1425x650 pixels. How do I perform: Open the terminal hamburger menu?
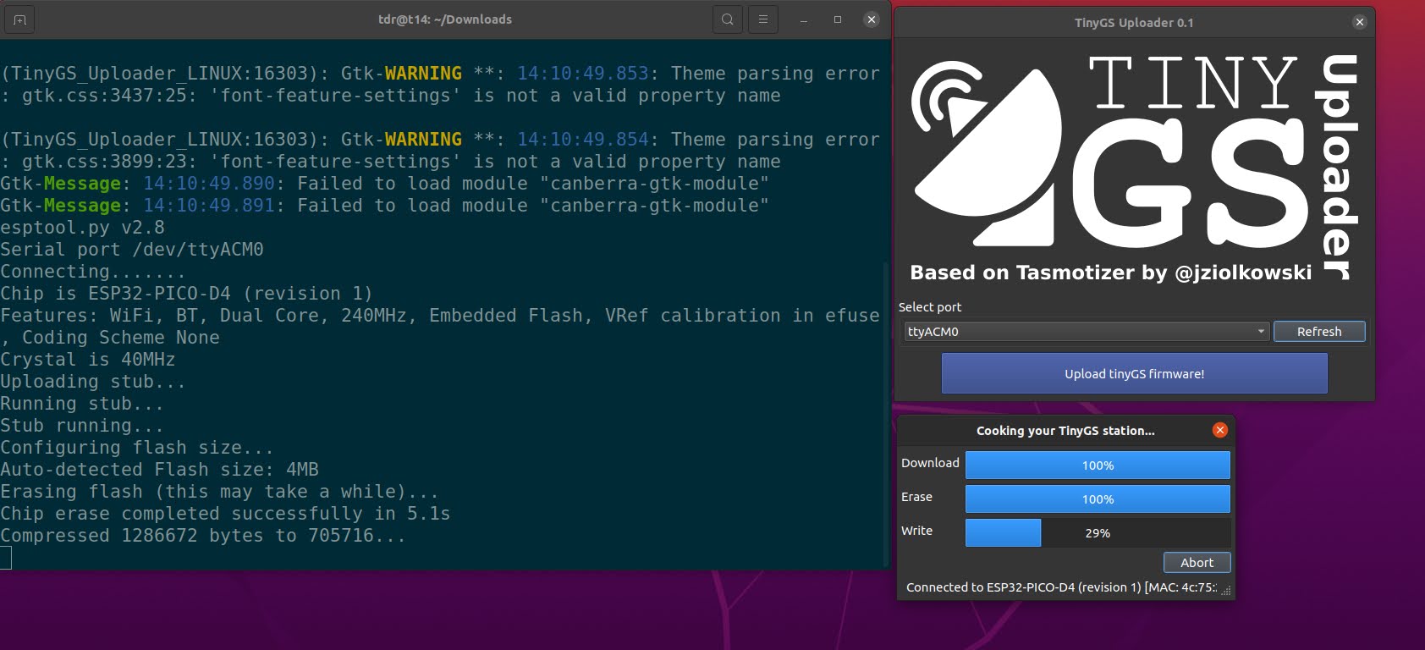click(x=762, y=19)
